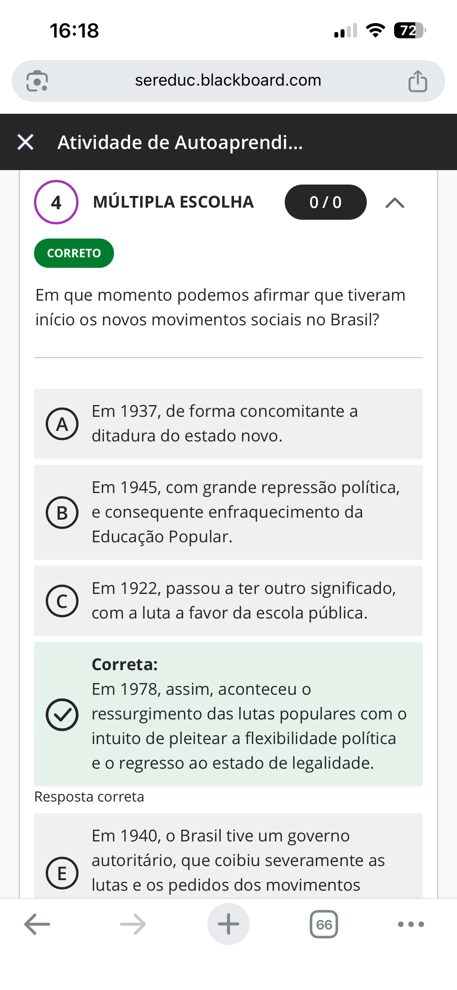This screenshot has width=457, height=990.
Task: Tap the camera search icon in address bar
Action: click(x=37, y=81)
